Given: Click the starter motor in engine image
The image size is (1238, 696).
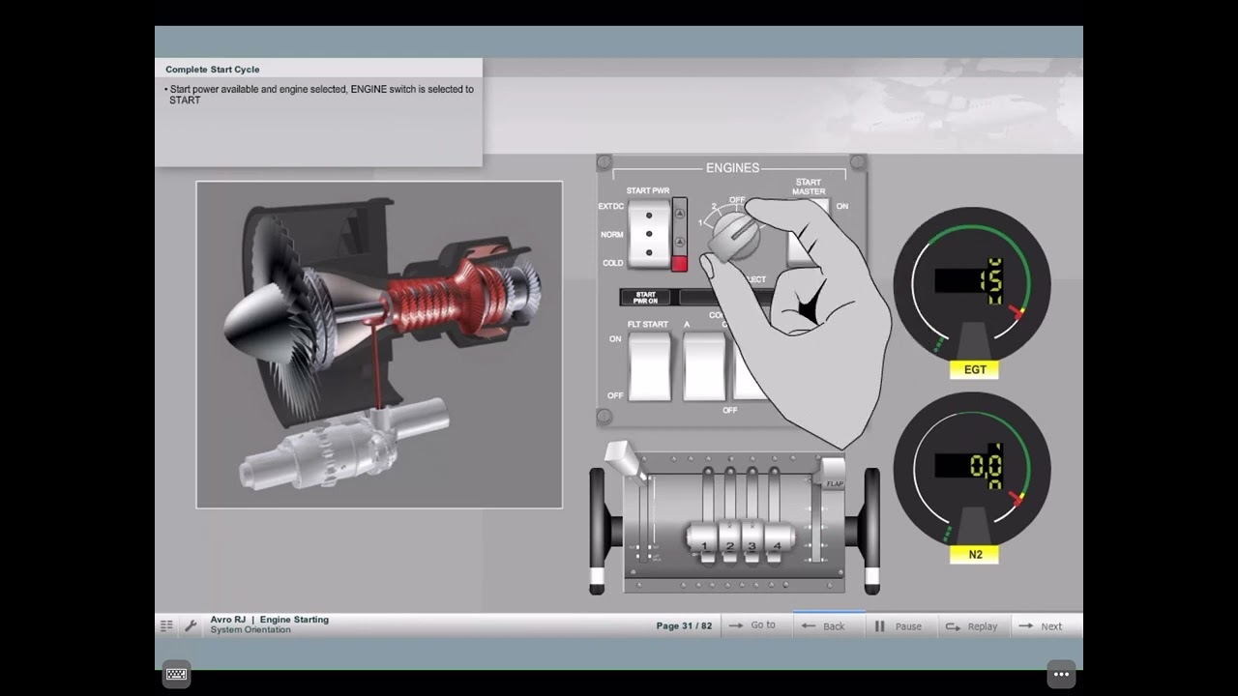Looking at the screenshot, I should (345, 446).
